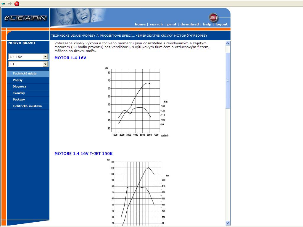
Task: Select Postupy from sidebar
Action: [19, 100]
